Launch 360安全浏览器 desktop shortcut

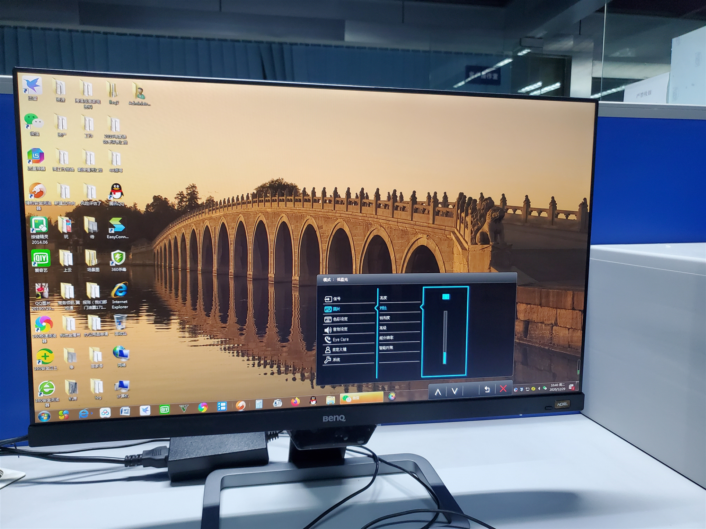pyautogui.click(x=47, y=393)
